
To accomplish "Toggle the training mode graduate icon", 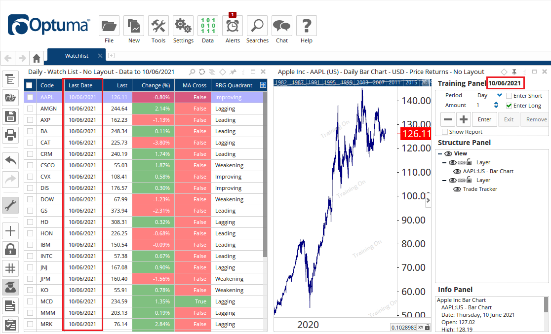I will [x=10, y=287].
